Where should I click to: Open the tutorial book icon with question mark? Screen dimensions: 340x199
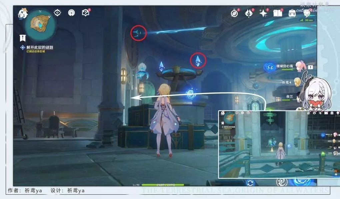tap(86, 13)
